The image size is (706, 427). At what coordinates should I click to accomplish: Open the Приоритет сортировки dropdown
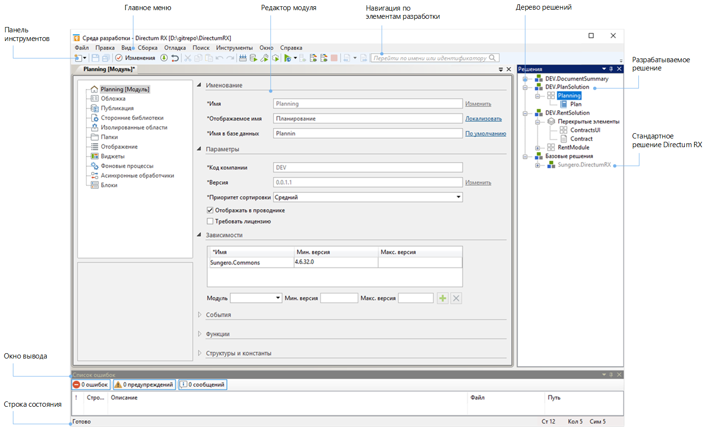pos(458,197)
